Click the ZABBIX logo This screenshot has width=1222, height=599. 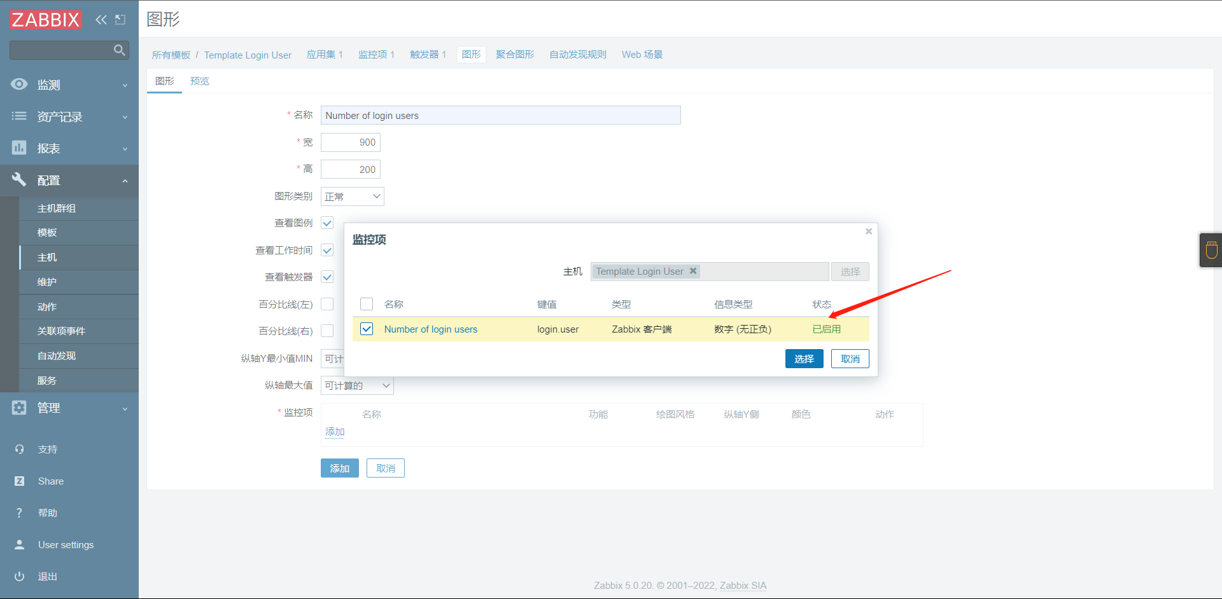pos(46,20)
